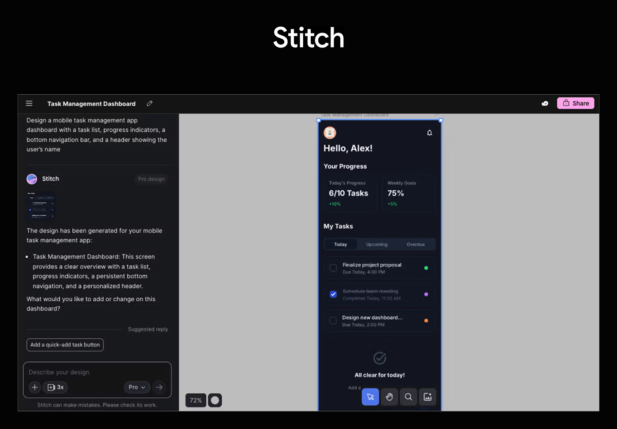Switch to the Overdue tab
Viewport: 617px width, 429px height.
[x=416, y=244]
